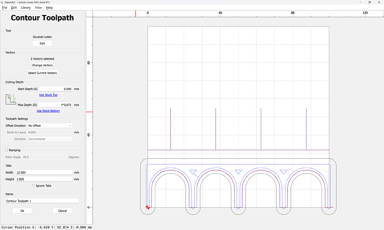Click the 120 mark on horizontal ruler
Image resolution: width=384 pixels, height=230 pixels.
coord(365,13)
